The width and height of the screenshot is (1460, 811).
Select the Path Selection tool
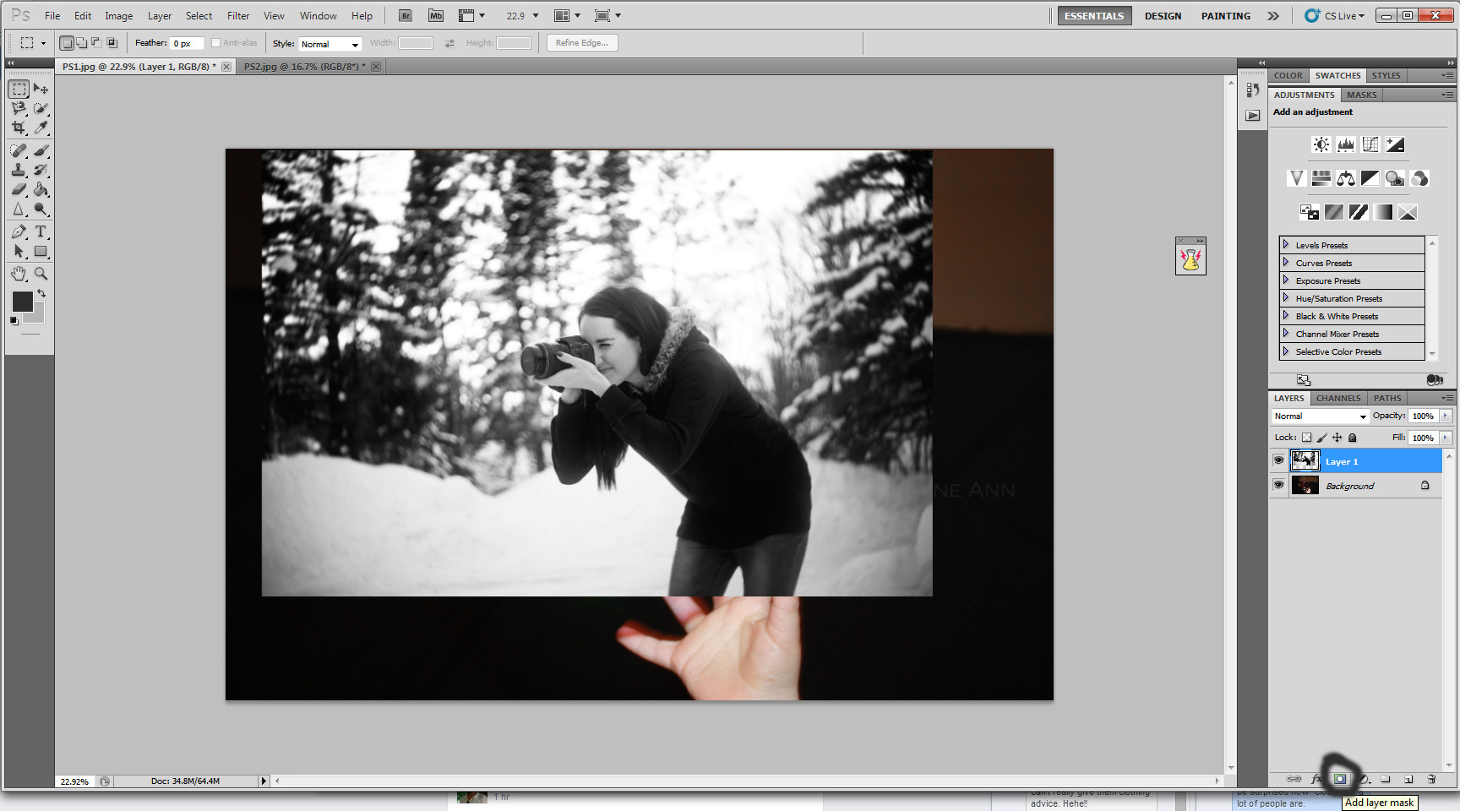tap(19, 251)
